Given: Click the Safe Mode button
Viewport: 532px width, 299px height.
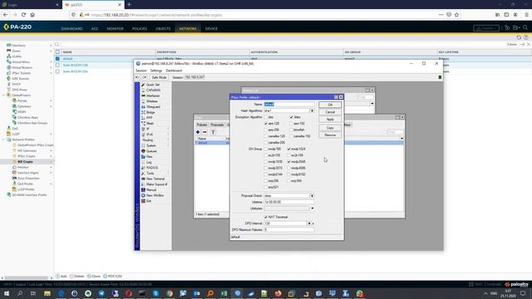Looking at the screenshot, I should 159,77.
